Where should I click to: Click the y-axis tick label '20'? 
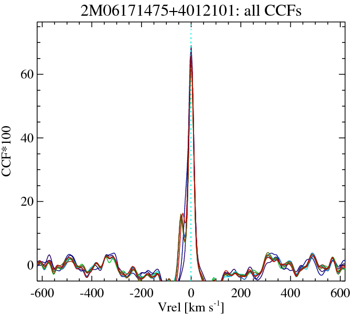coord(26,201)
